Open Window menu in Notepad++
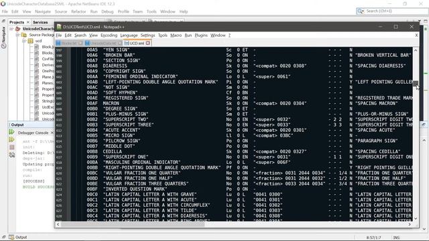429x241 pixels. (x=218, y=35)
